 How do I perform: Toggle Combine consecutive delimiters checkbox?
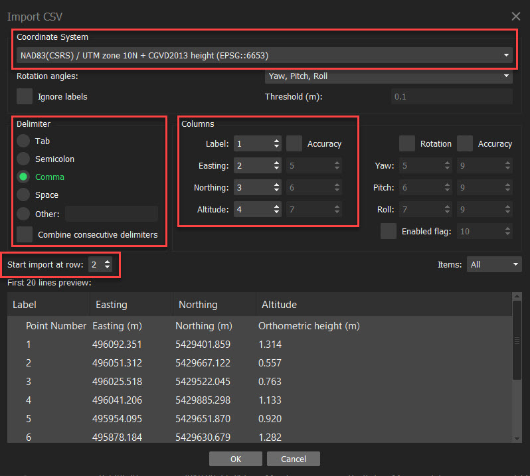pos(25,234)
